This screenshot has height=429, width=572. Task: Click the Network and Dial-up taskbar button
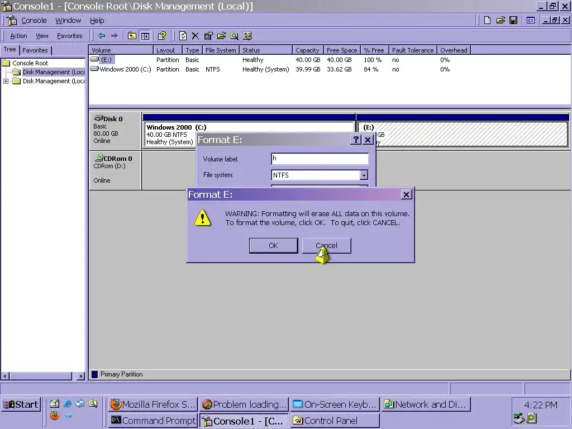tap(426, 404)
